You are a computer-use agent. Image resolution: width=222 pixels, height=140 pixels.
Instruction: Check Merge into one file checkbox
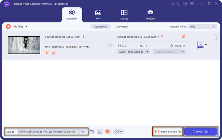[157, 132]
